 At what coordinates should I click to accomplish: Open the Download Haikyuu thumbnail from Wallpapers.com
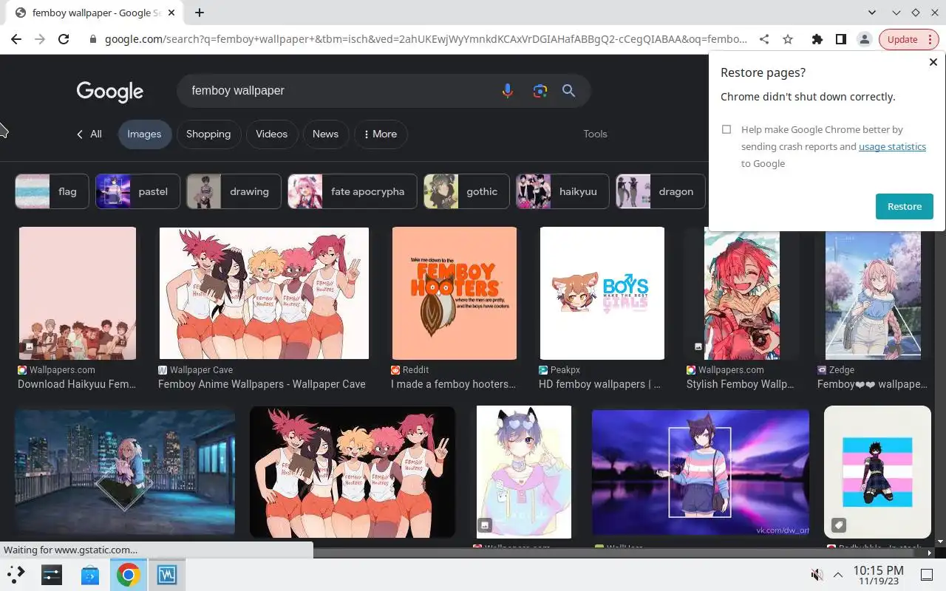pos(78,293)
